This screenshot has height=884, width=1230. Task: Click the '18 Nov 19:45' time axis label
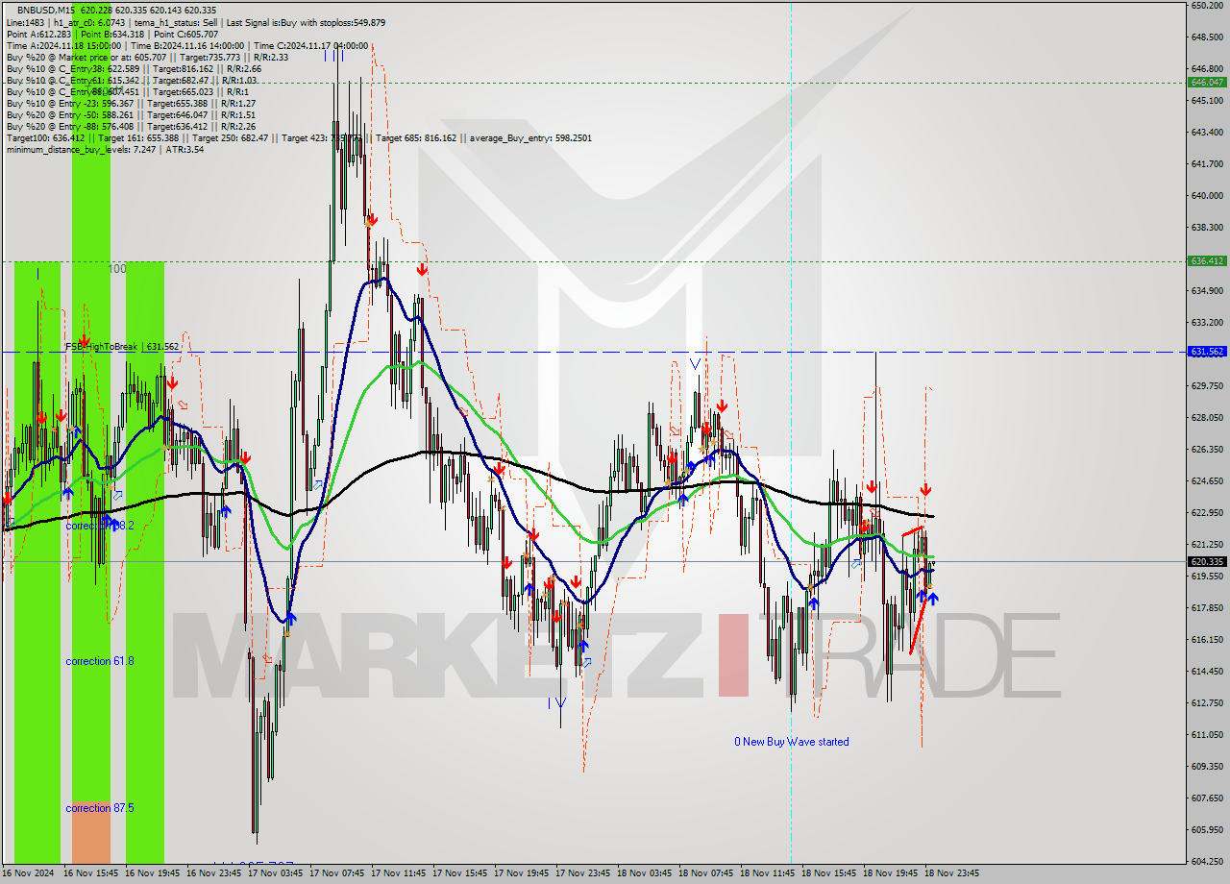890,873
